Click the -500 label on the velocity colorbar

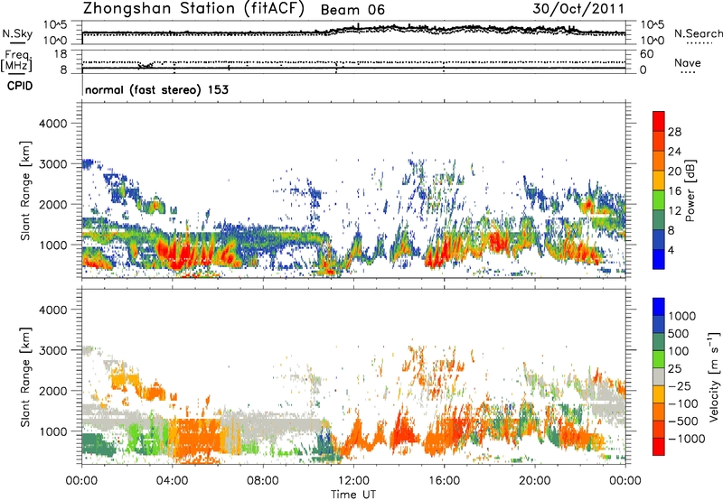(x=683, y=421)
